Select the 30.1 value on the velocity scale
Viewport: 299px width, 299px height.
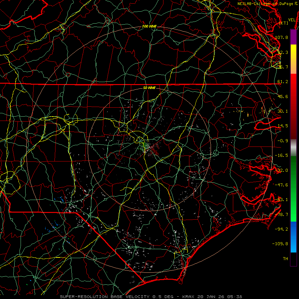[x=283, y=111]
